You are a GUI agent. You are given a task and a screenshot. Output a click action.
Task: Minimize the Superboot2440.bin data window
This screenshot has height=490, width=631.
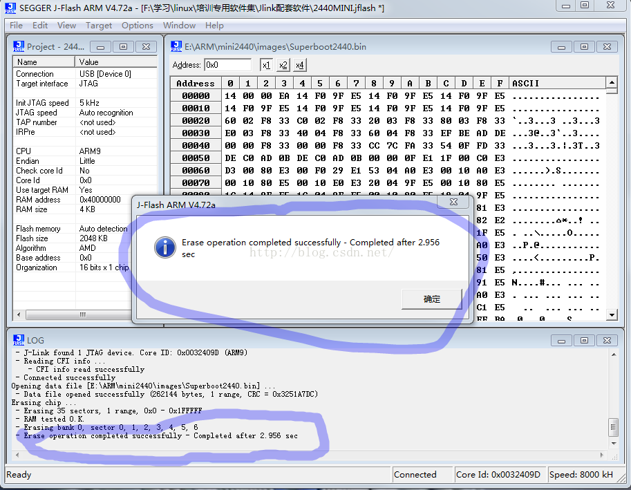561,47
